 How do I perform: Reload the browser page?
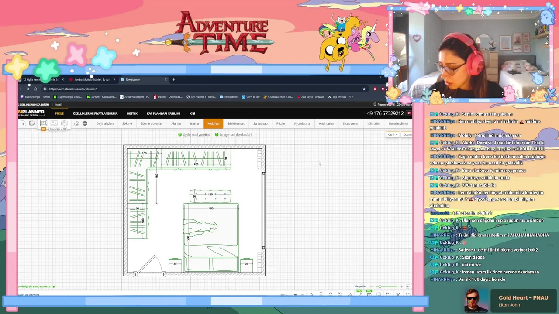click(28, 89)
